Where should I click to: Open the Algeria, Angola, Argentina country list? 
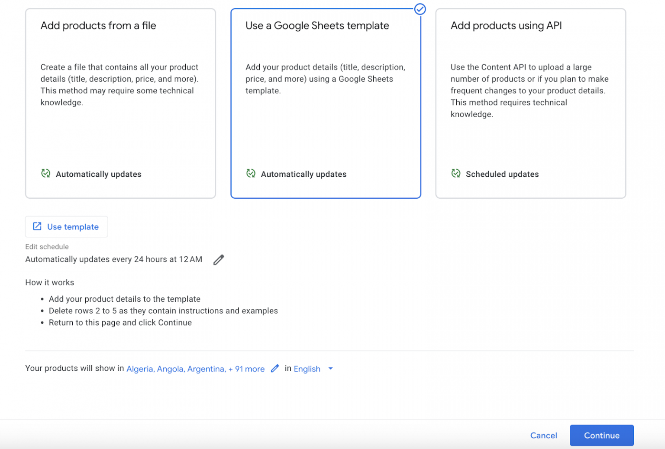[195, 369]
